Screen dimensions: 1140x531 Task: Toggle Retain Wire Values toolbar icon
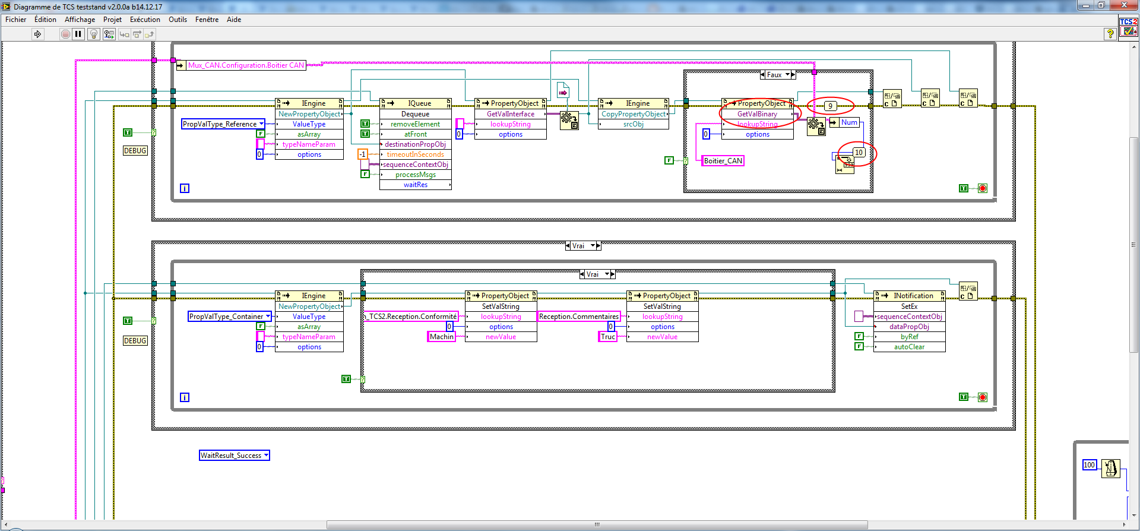click(109, 34)
